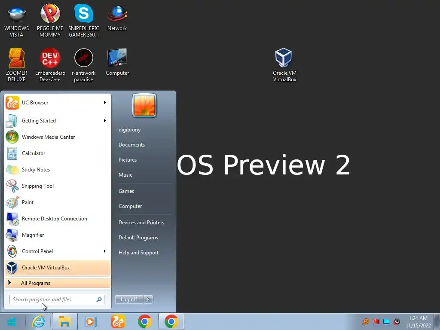Open File Explorer from the taskbar
Viewport: 440px width, 330px height.
[64, 321]
